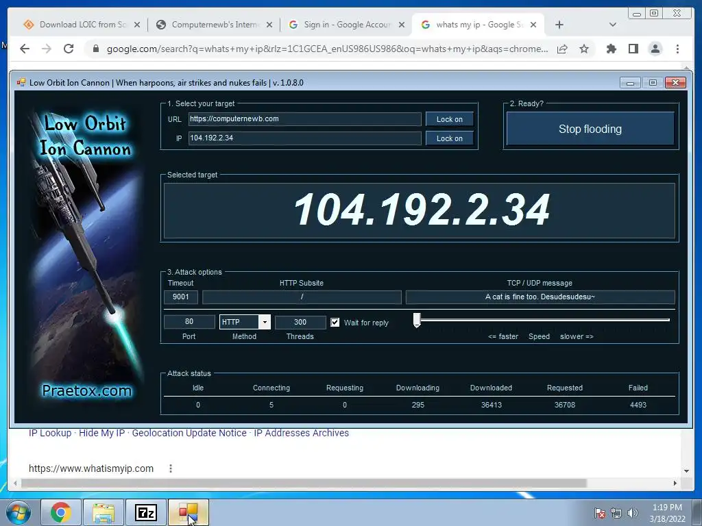Open the Chrome profile avatar

coord(655,49)
